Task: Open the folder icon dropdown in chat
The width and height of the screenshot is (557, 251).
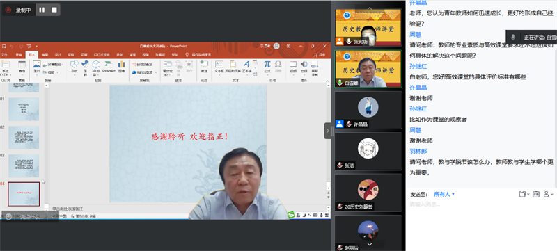Action: 524,194
